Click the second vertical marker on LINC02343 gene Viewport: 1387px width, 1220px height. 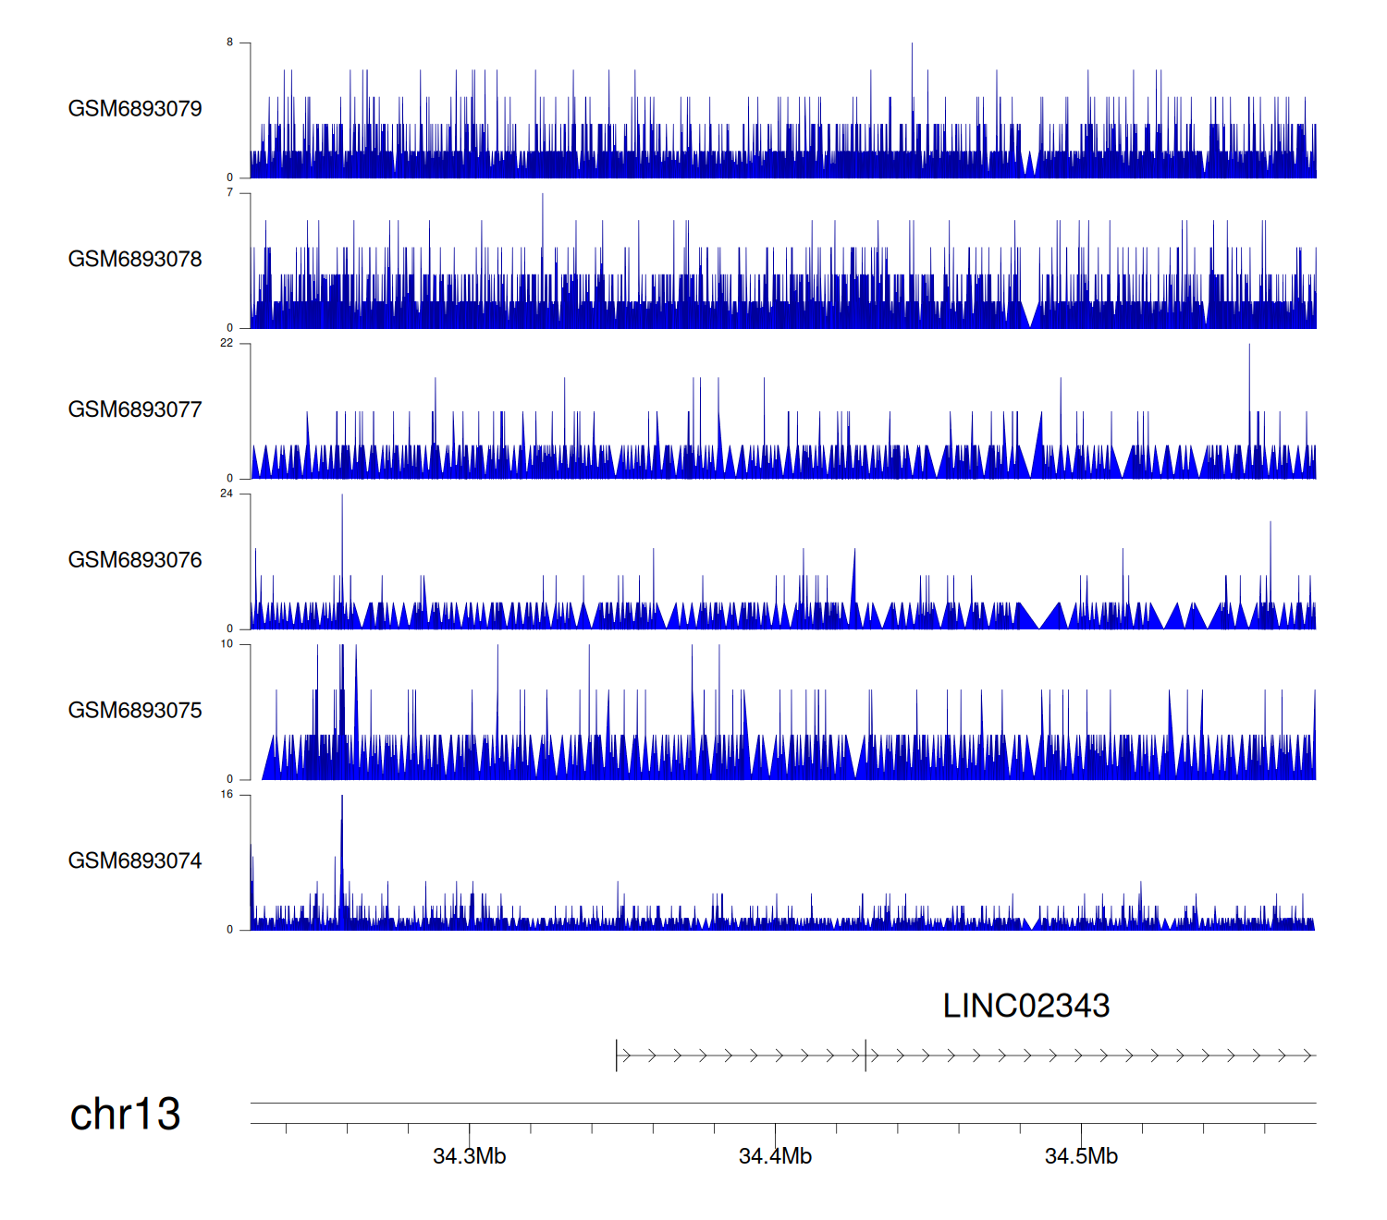pyautogui.click(x=865, y=1055)
